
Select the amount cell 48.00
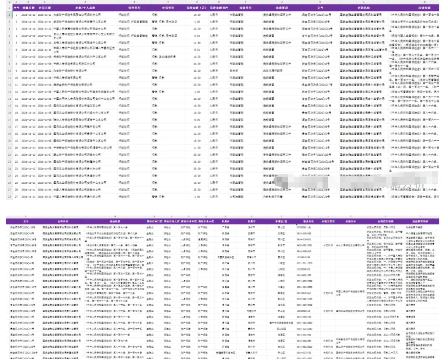pos(197,71)
